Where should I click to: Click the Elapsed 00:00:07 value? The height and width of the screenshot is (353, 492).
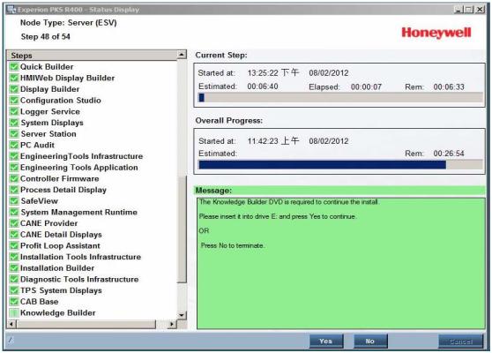[366, 86]
